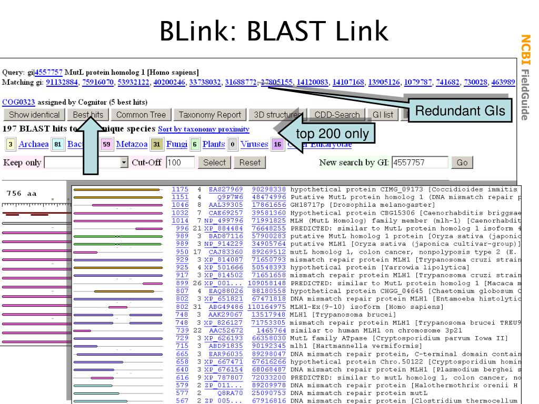Open score 567 alignment link
The image size is (539, 404).
(x=182, y=400)
